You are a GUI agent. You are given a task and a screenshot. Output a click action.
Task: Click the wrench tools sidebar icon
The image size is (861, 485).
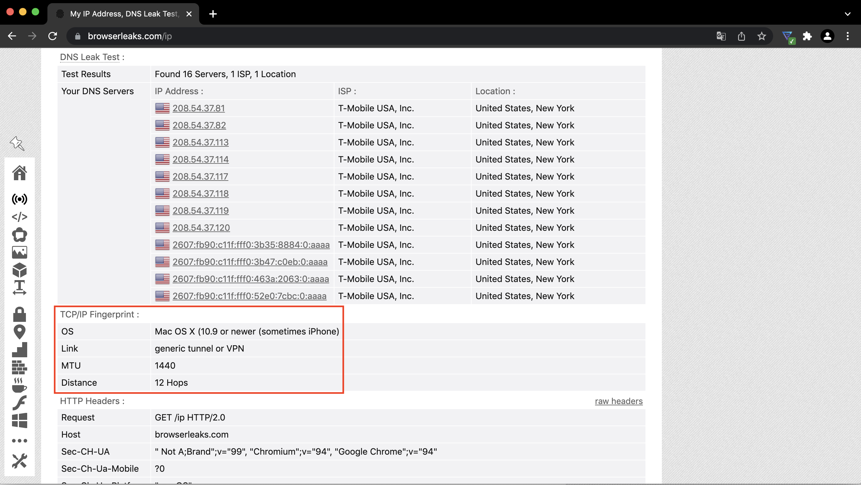click(x=19, y=461)
